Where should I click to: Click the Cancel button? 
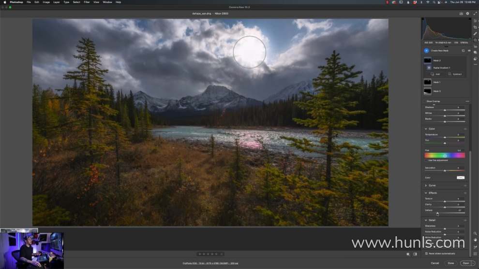pyautogui.click(x=434, y=263)
